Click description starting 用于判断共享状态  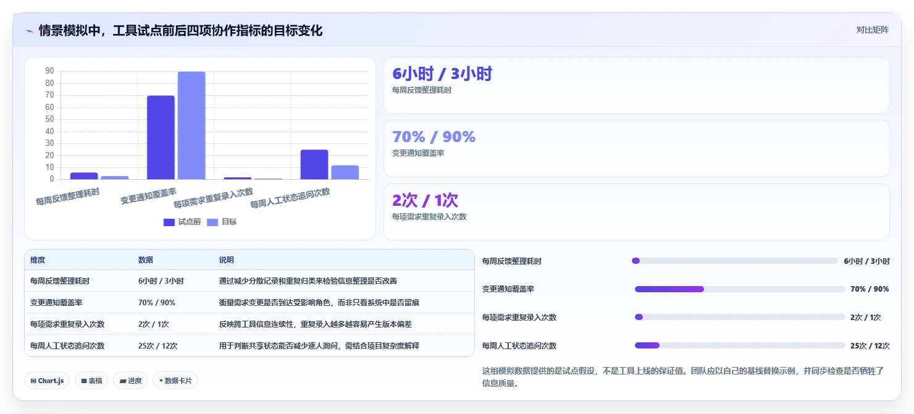[x=319, y=346]
